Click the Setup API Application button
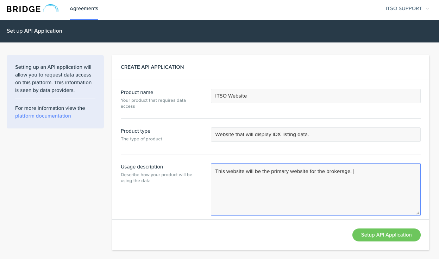This screenshot has width=439, height=259. click(386, 235)
